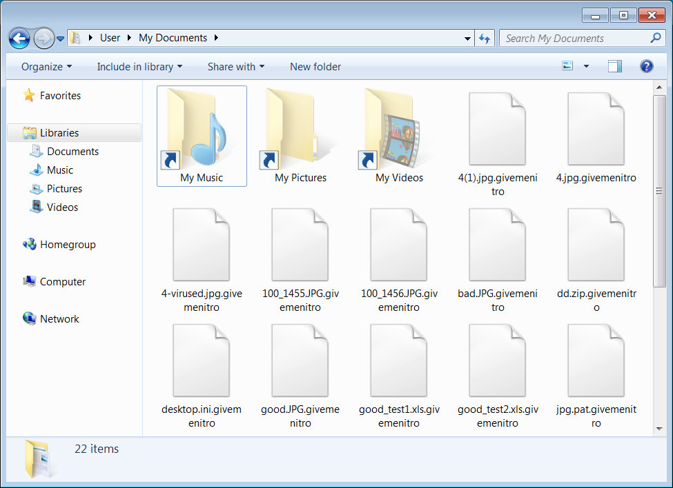Open the My Music folder shortcut

point(202,135)
